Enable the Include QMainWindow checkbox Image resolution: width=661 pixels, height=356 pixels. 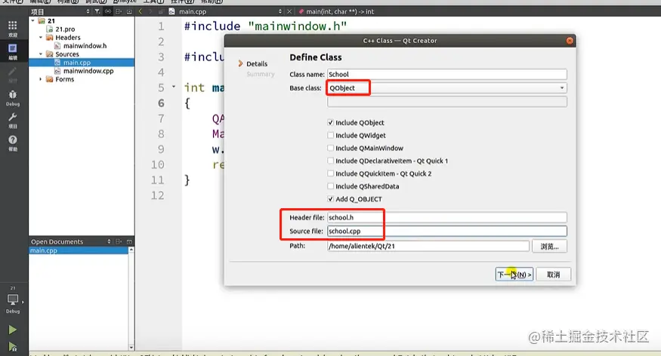click(x=331, y=148)
